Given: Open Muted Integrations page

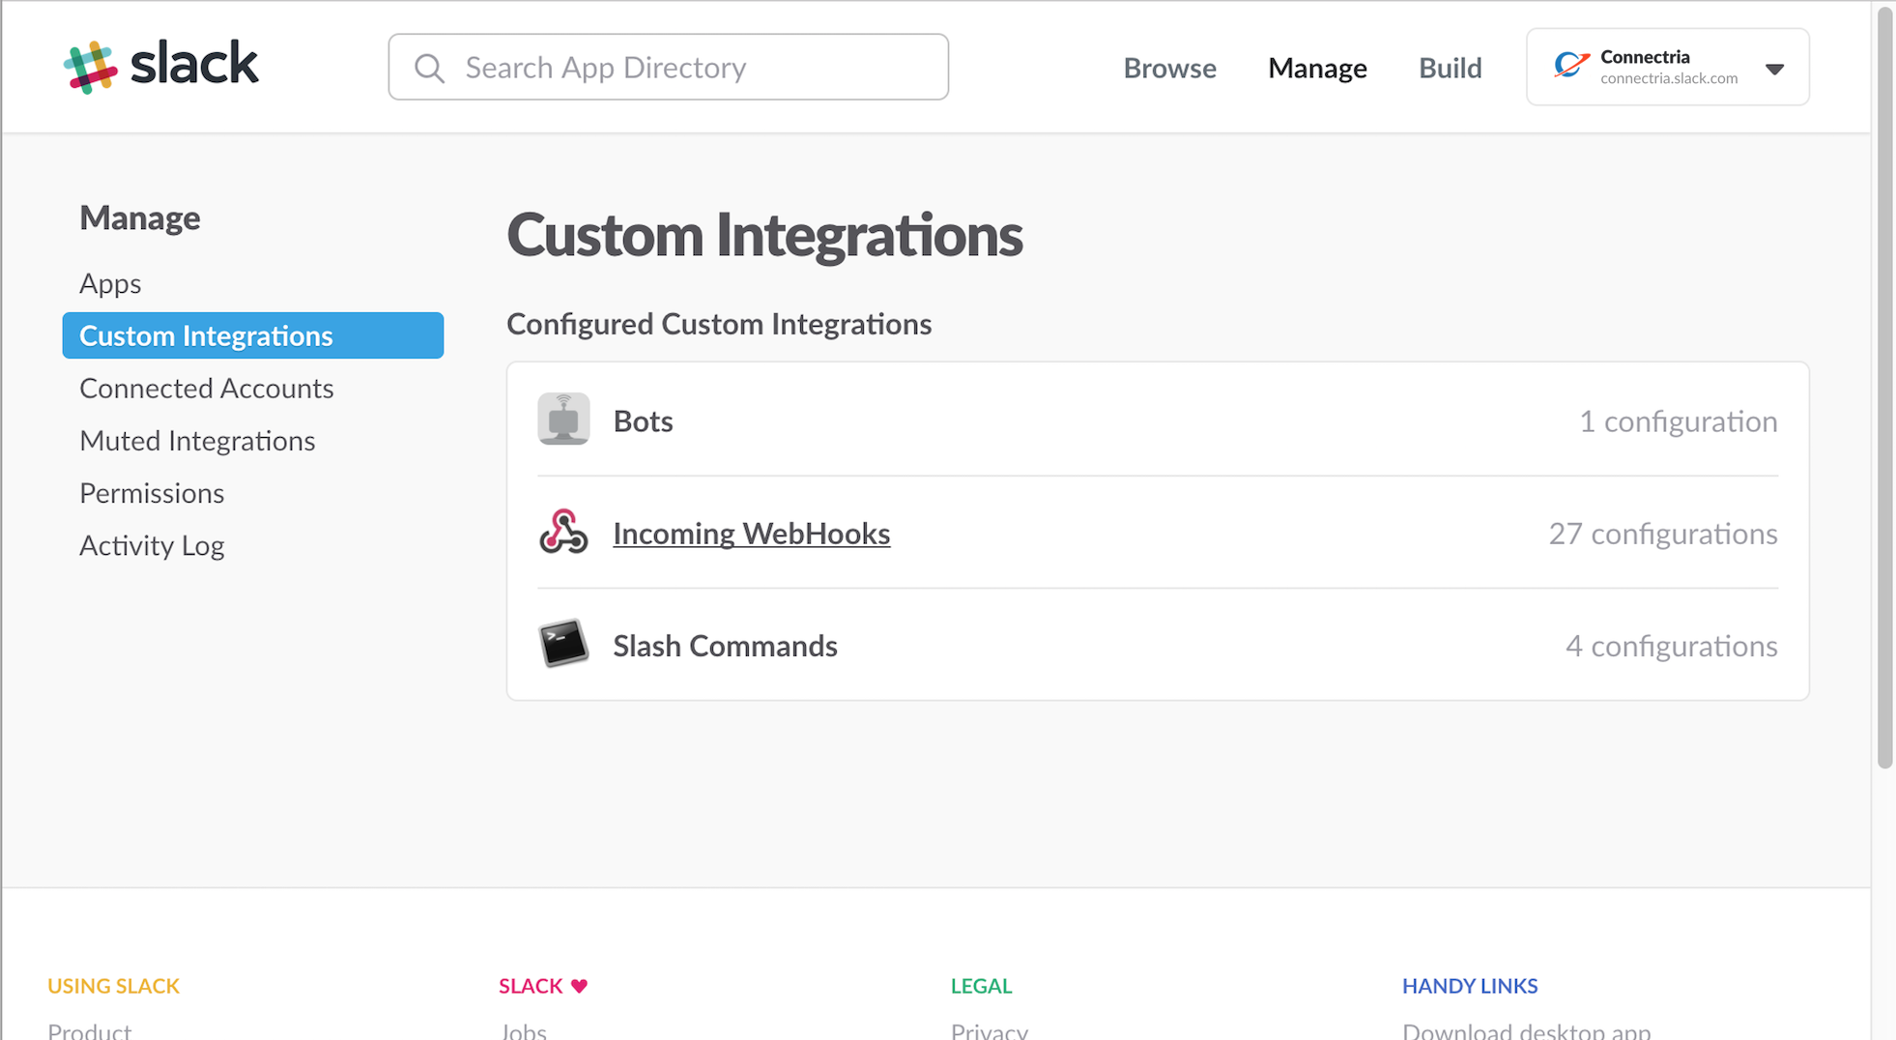Looking at the screenshot, I should pyautogui.click(x=197, y=441).
